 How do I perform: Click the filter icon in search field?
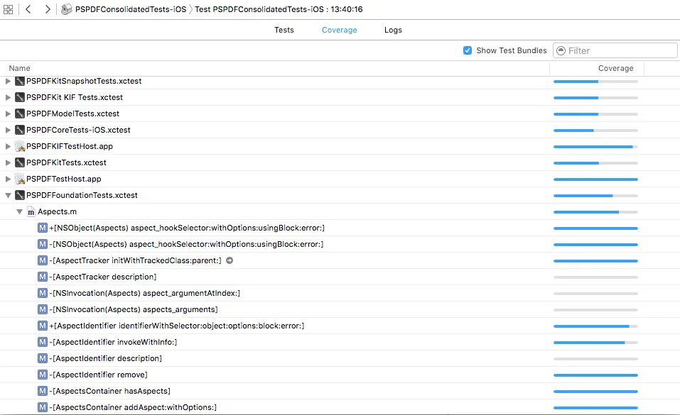561,50
